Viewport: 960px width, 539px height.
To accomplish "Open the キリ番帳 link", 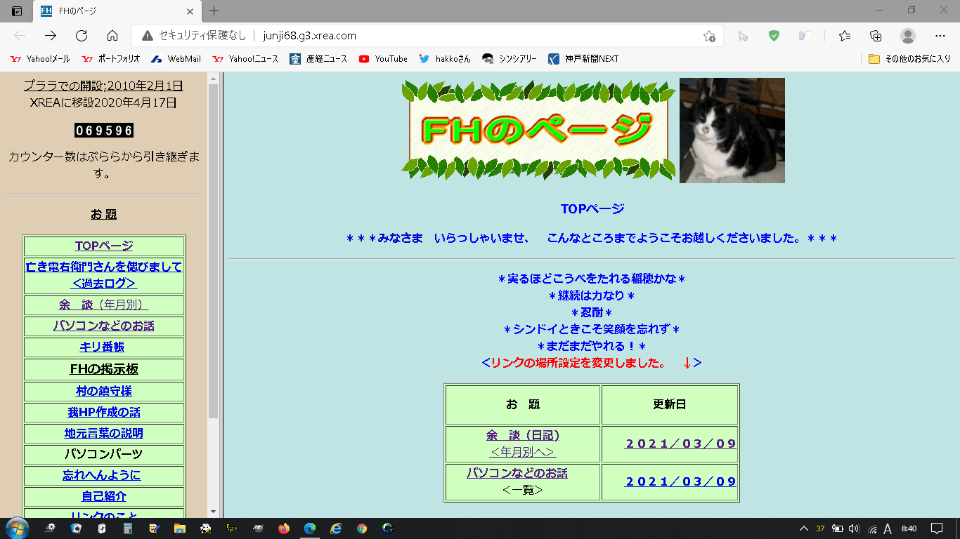I will click(102, 347).
